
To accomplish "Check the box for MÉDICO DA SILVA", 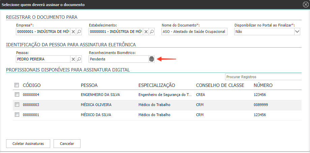I will point(17,115).
